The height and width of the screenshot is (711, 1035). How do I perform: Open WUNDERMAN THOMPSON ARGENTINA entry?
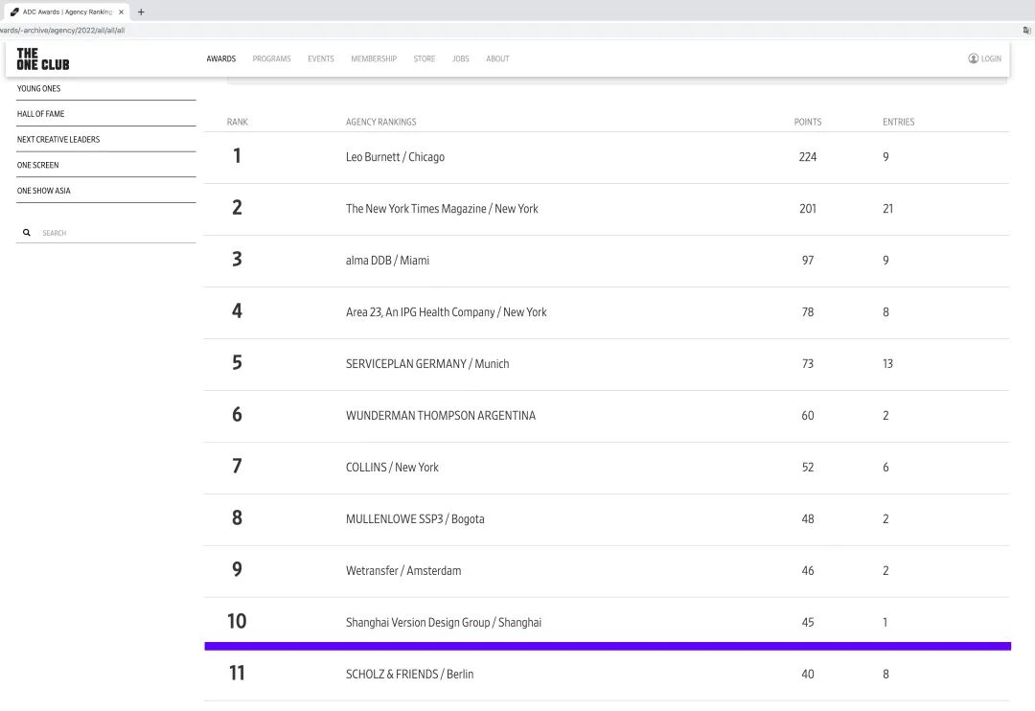(440, 415)
